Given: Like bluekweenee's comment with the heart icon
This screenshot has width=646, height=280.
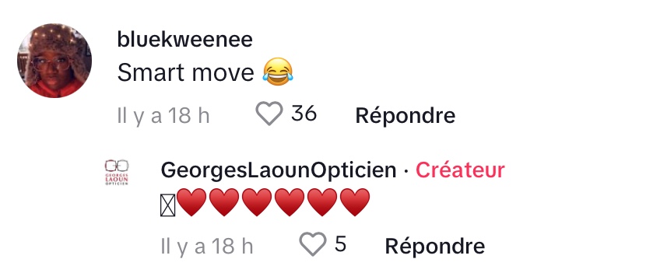Looking at the screenshot, I should click(x=269, y=114).
